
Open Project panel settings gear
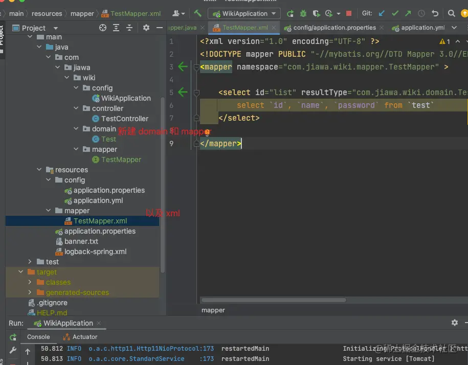click(x=146, y=28)
